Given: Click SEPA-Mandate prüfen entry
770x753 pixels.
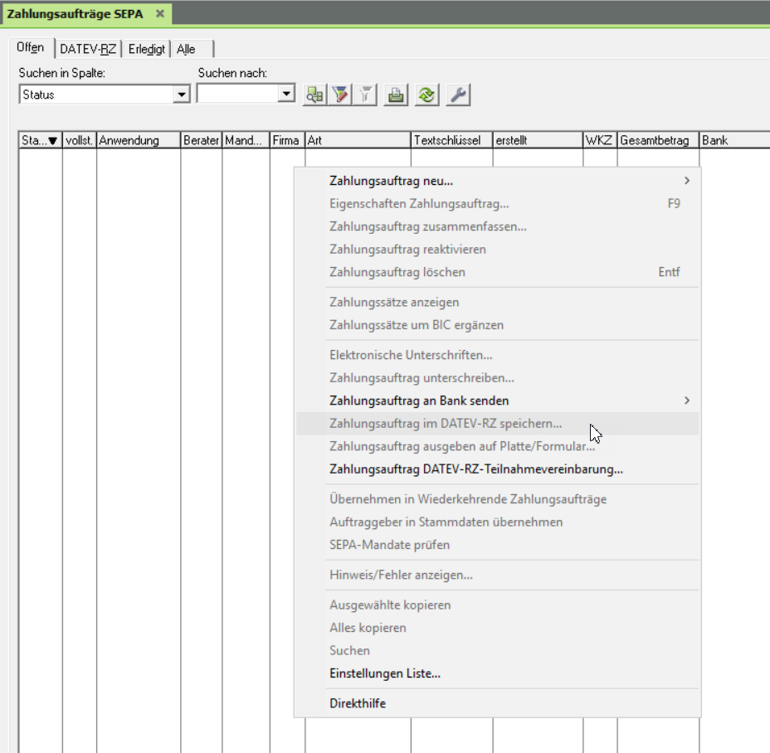Looking at the screenshot, I should 498,544.
